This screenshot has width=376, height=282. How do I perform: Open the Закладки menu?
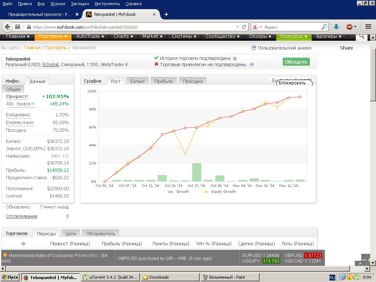tap(80, 4)
